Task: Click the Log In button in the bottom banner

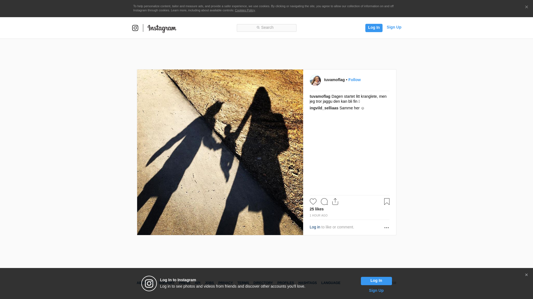Action: point(376,281)
